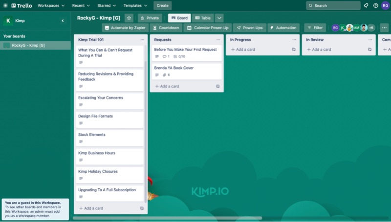Open What You Can & Can't Request card
The height and width of the screenshot is (222, 391).
point(109,56)
